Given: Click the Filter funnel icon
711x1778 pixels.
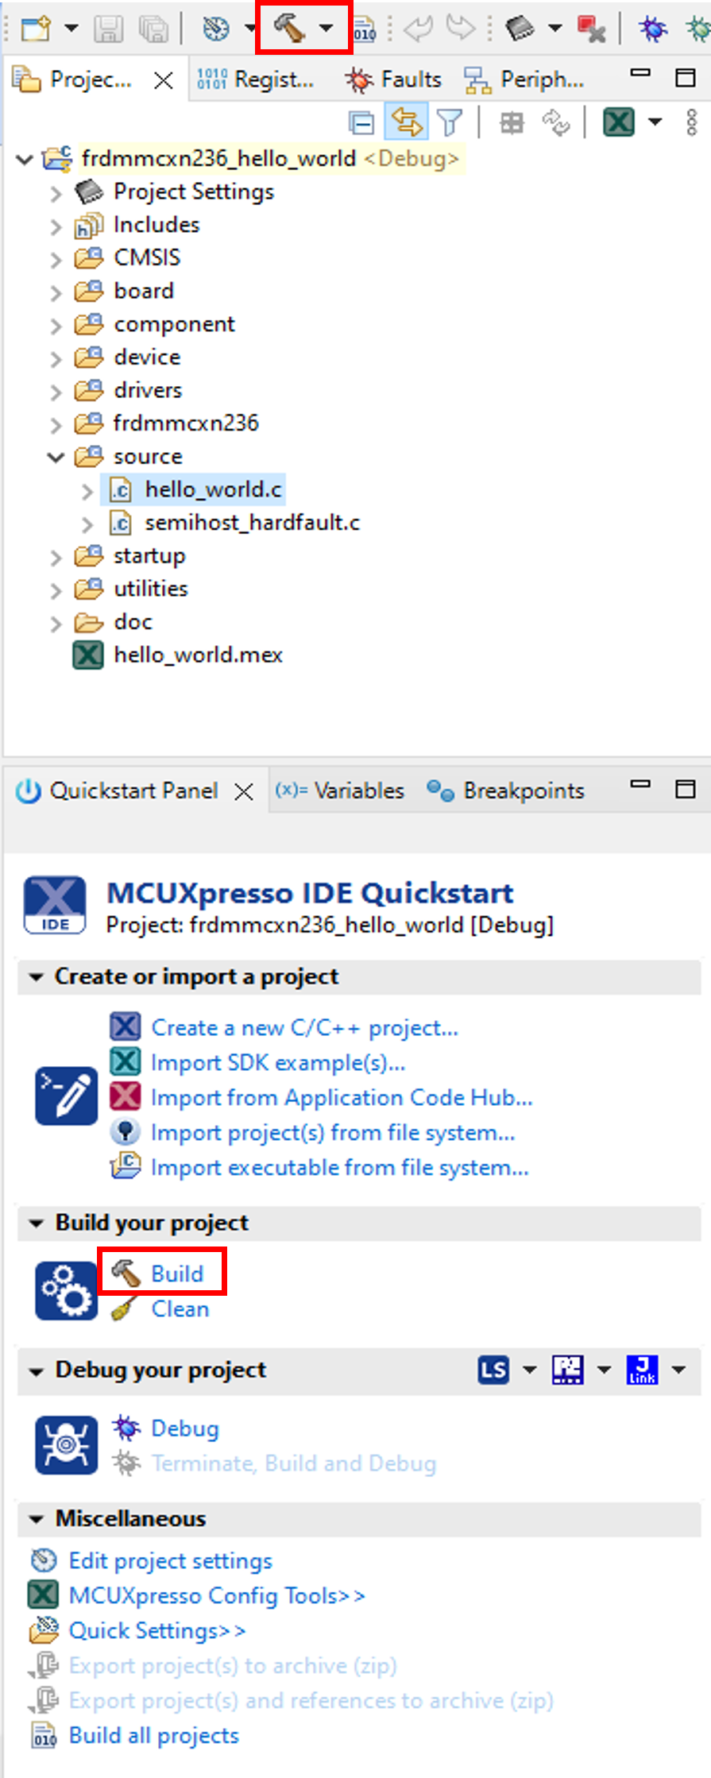Looking at the screenshot, I should 450,123.
